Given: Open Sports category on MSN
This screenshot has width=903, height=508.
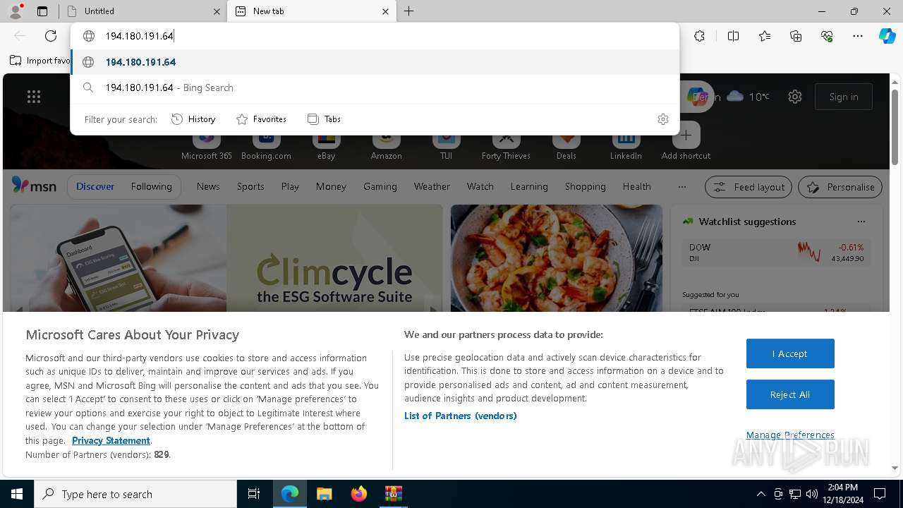Looking at the screenshot, I should pos(250,186).
